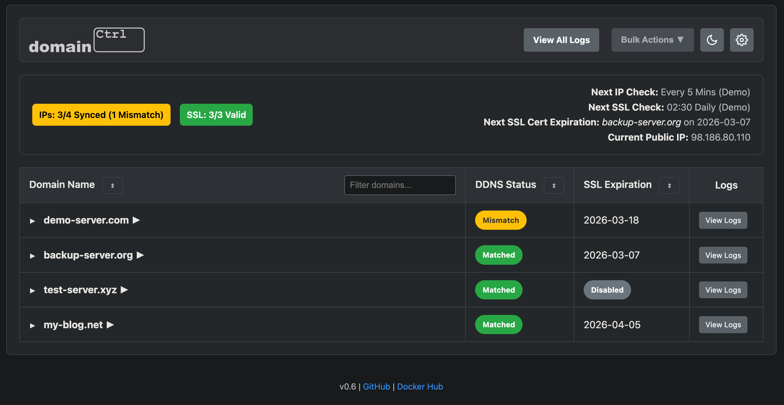Click the View All Logs button
The image size is (784, 405).
pos(561,40)
